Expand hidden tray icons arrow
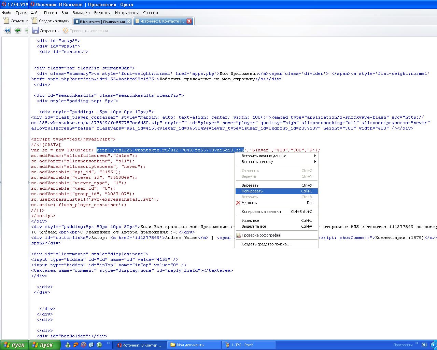The width and height of the screenshot is (437, 350). tap(435, 345)
